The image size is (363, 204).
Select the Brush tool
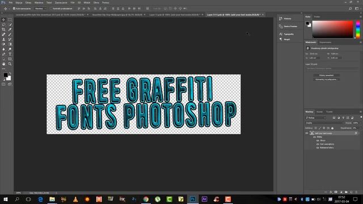click(10, 35)
